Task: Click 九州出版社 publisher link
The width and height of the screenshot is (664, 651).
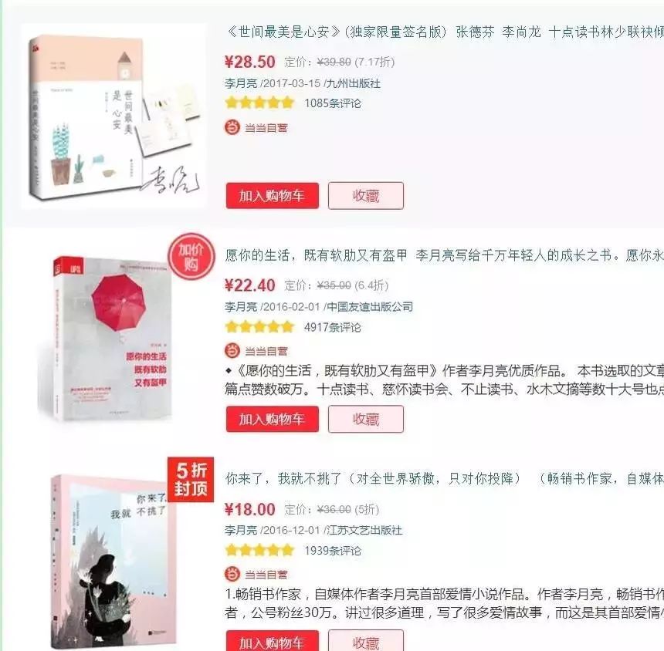Action: click(x=354, y=83)
